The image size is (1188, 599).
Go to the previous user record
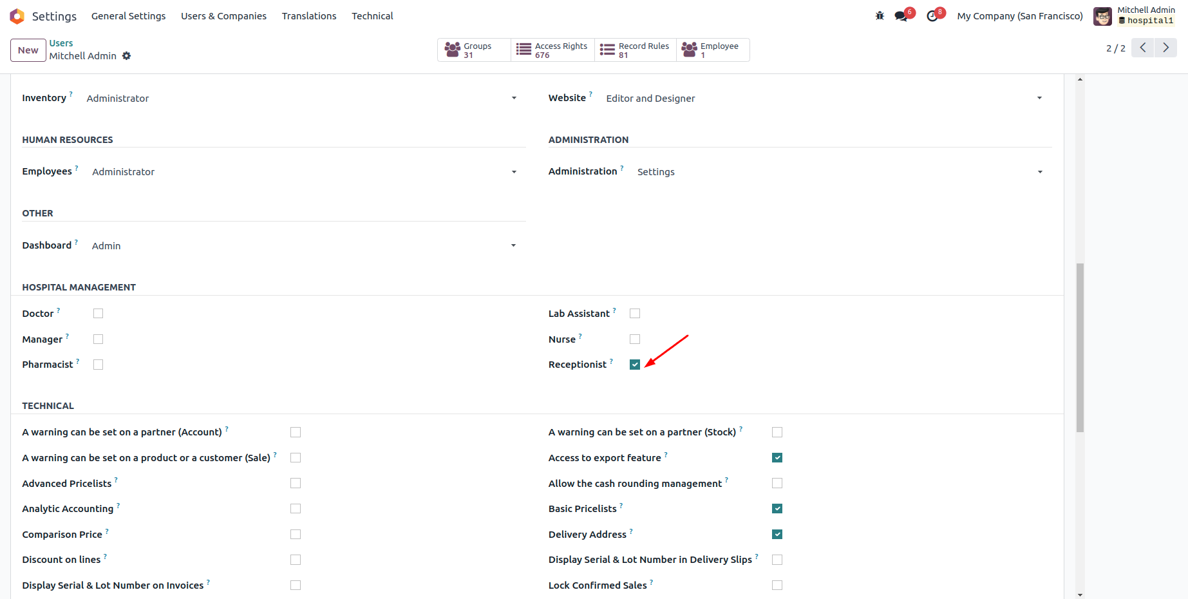(1143, 48)
